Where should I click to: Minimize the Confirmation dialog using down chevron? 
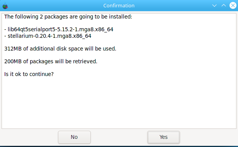point(214,6)
